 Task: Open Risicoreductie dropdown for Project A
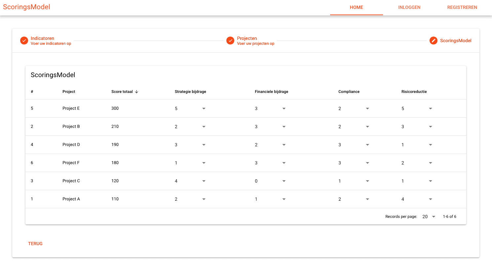point(417,199)
